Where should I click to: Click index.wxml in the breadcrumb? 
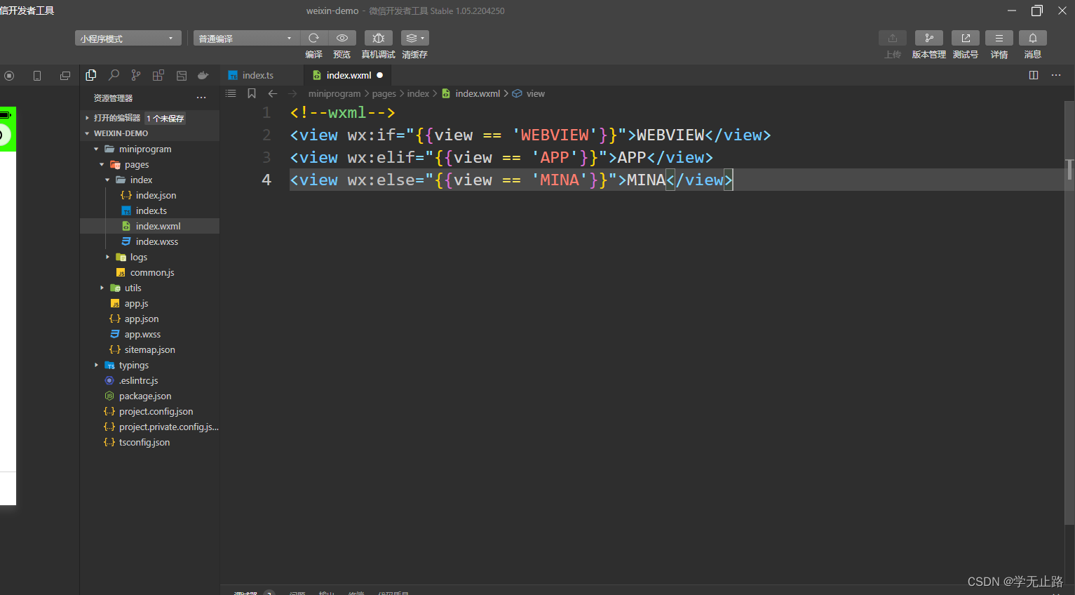coord(478,93)
